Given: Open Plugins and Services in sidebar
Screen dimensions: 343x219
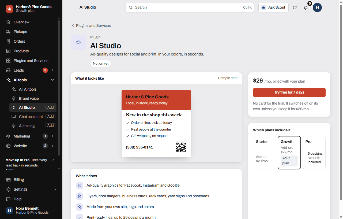Looking at the screenshot, I should tap(31, 61).
